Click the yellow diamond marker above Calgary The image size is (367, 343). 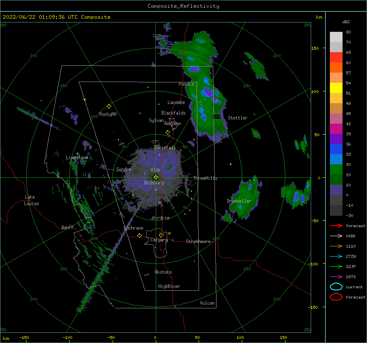161,235
